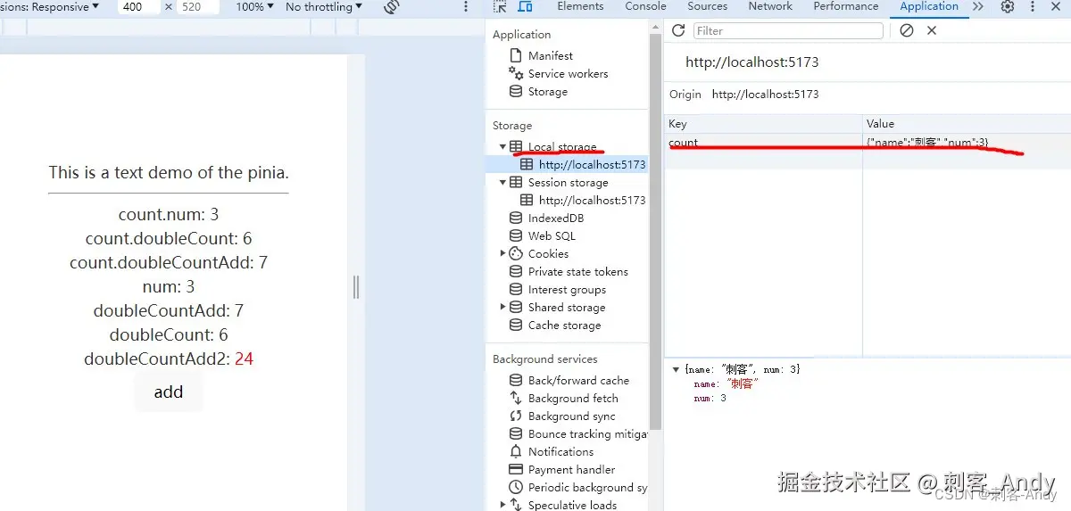Click the Session storage table icon
Image resolution: width=1071 pixels, height=511 pixels.
[516, 182]
